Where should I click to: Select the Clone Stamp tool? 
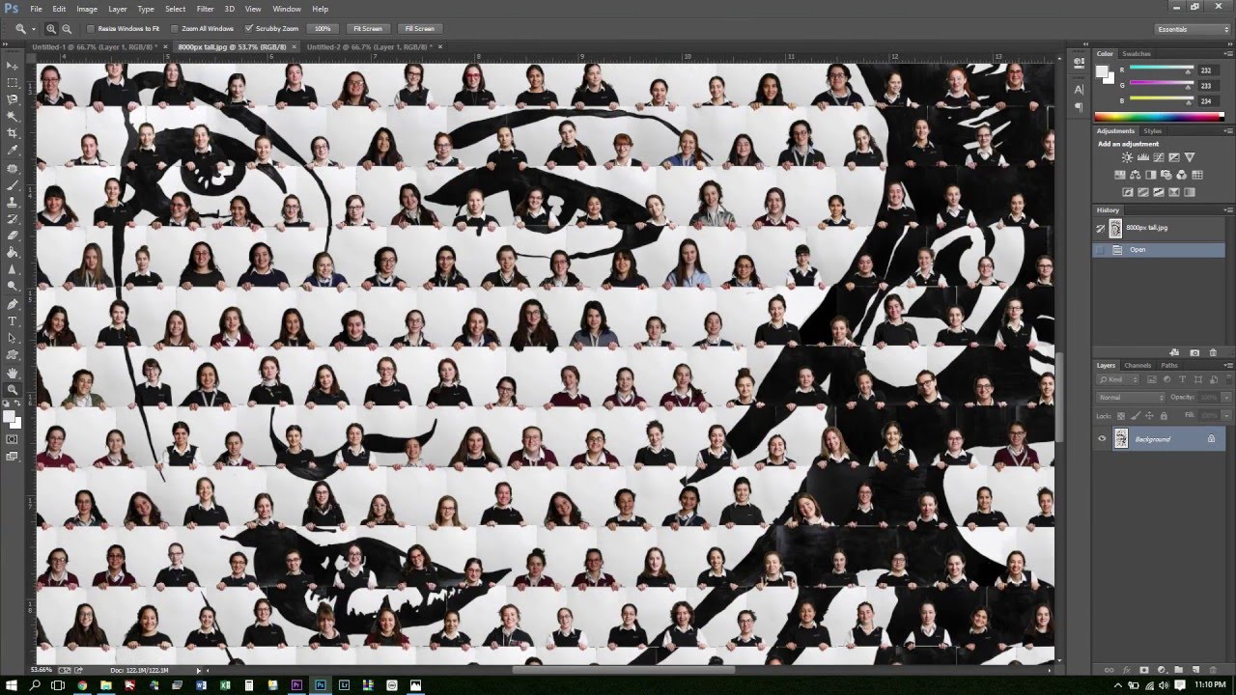(13, 202)
